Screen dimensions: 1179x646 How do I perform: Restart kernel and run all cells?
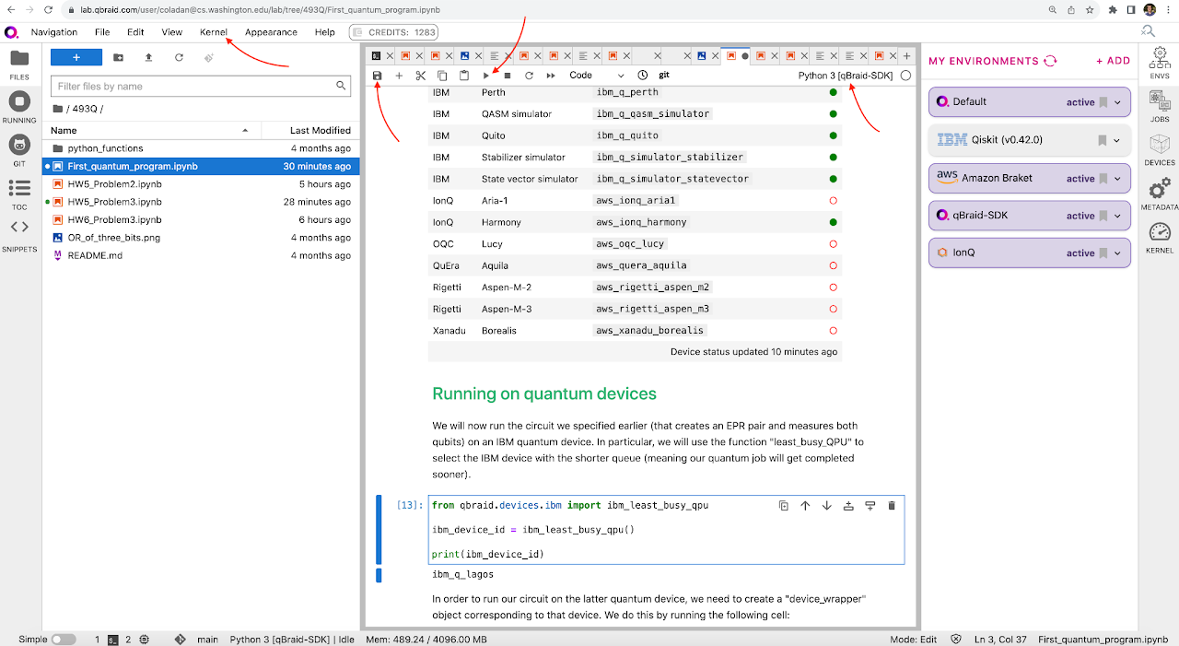point(551,76)
